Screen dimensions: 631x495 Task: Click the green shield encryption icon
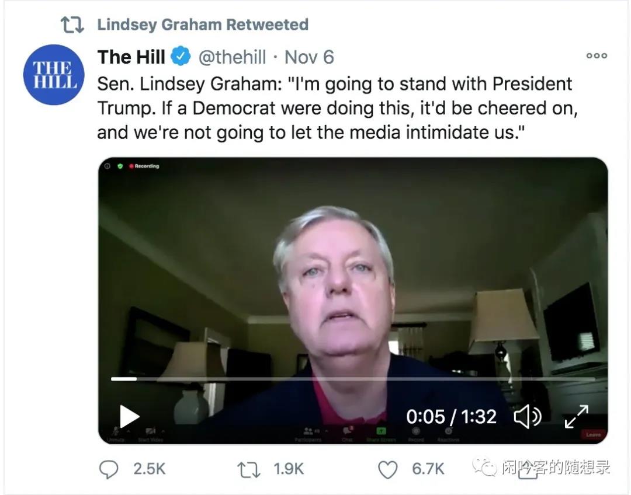coord(120,166)
